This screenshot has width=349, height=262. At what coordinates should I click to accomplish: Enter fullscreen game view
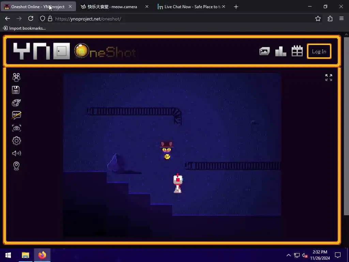click(329, 77)
